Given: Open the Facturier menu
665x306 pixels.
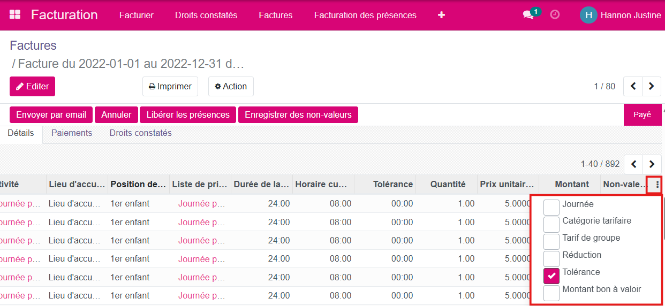Looking at the screenshot, I should [137, 15].
